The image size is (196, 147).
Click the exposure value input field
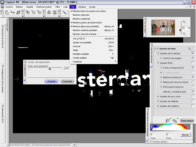coord(67,69)
